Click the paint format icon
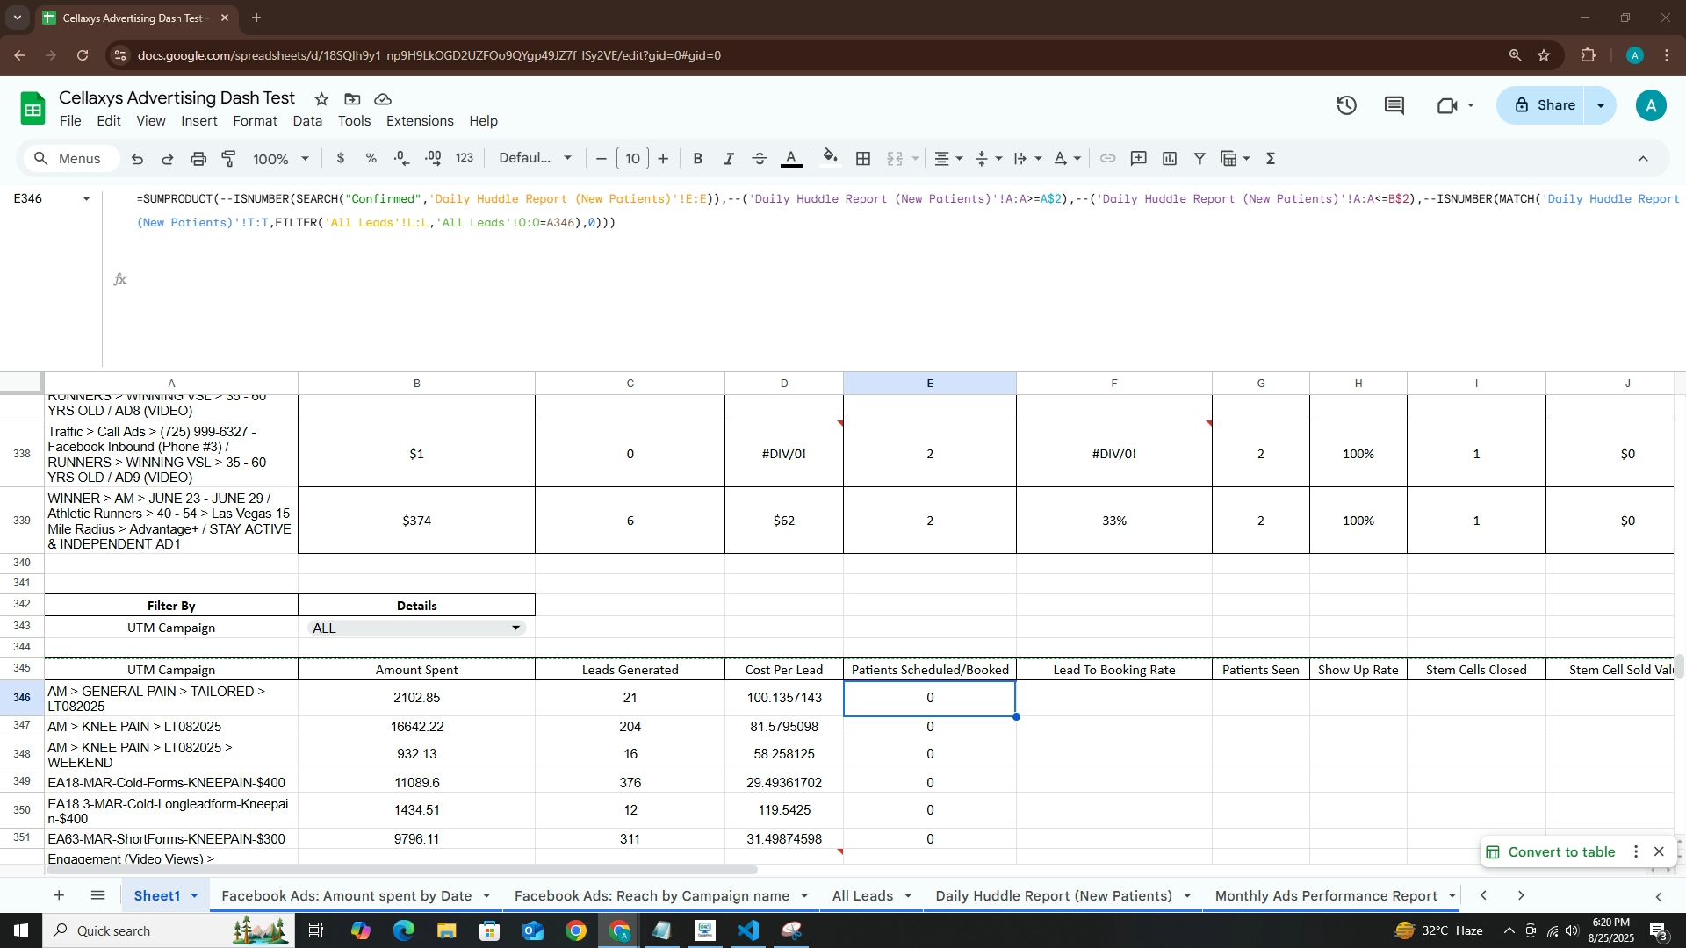The image size is (1686, 948). pos(229,159)
